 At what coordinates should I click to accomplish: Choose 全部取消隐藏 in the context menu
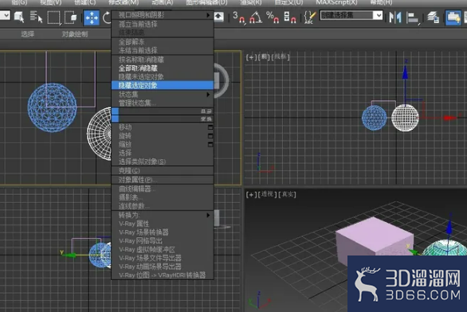pos(163,68)
